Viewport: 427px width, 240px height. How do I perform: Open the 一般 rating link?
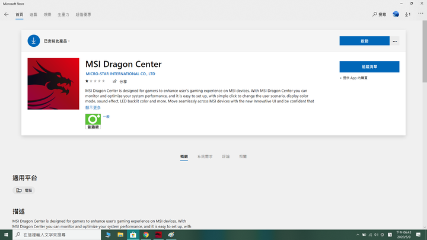[106, 117]
